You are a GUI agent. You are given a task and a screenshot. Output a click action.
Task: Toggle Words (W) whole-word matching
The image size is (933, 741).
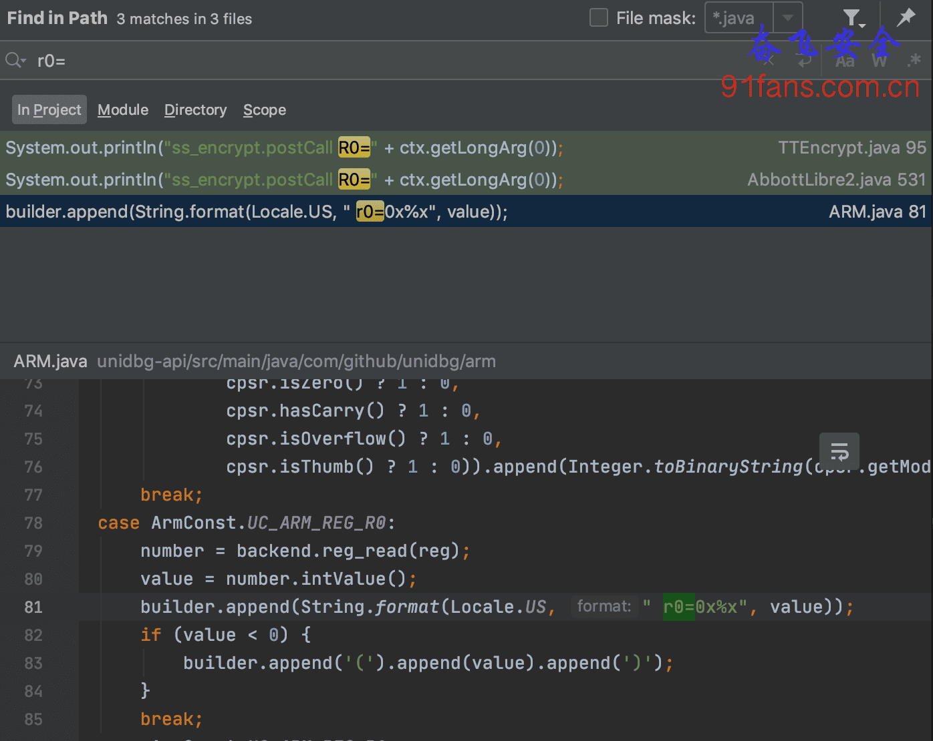coord(880,61)
